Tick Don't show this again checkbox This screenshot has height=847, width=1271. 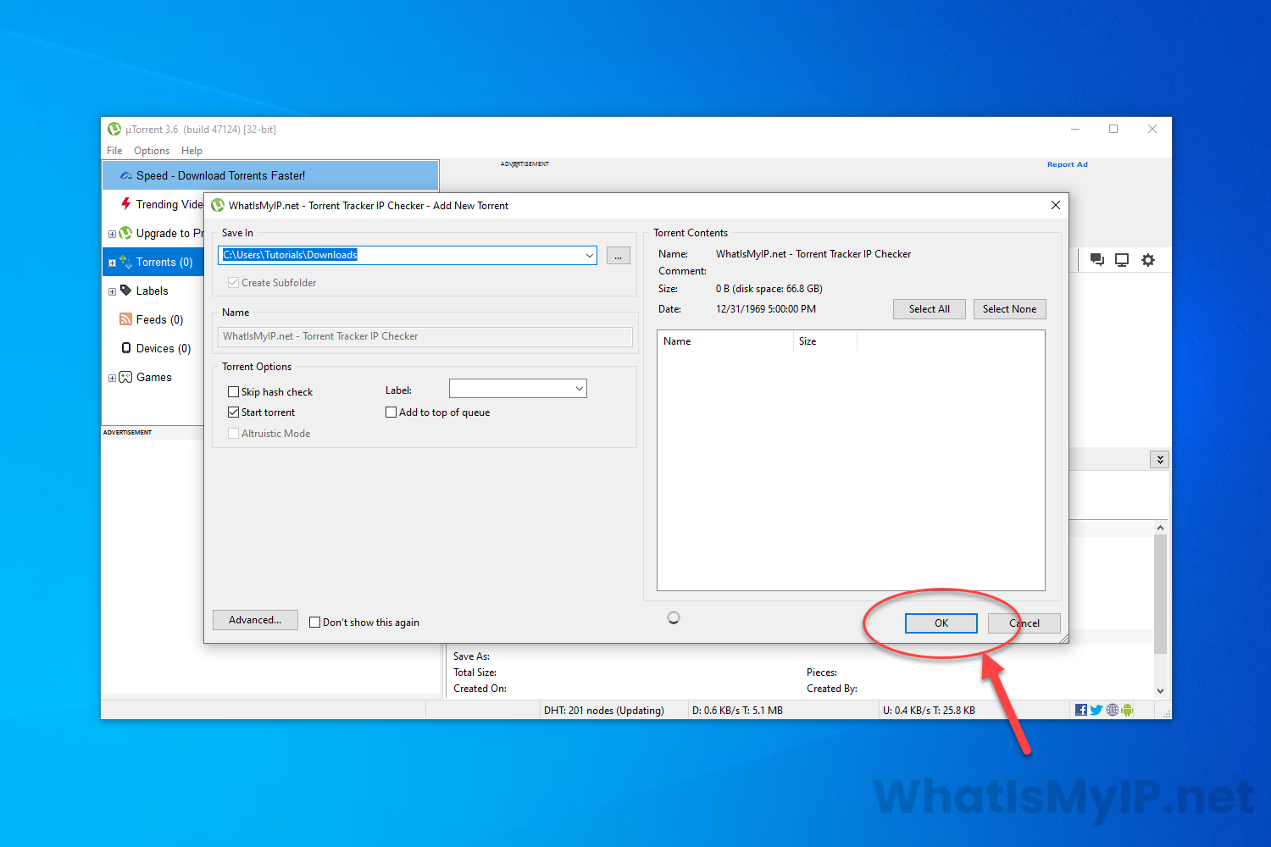tap(315, 622)
